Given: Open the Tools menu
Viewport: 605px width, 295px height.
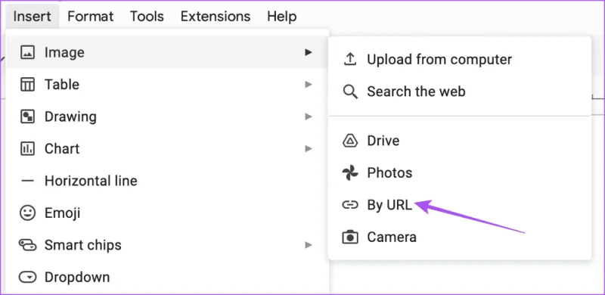Looking at the screenshot, I should (147, 16).
